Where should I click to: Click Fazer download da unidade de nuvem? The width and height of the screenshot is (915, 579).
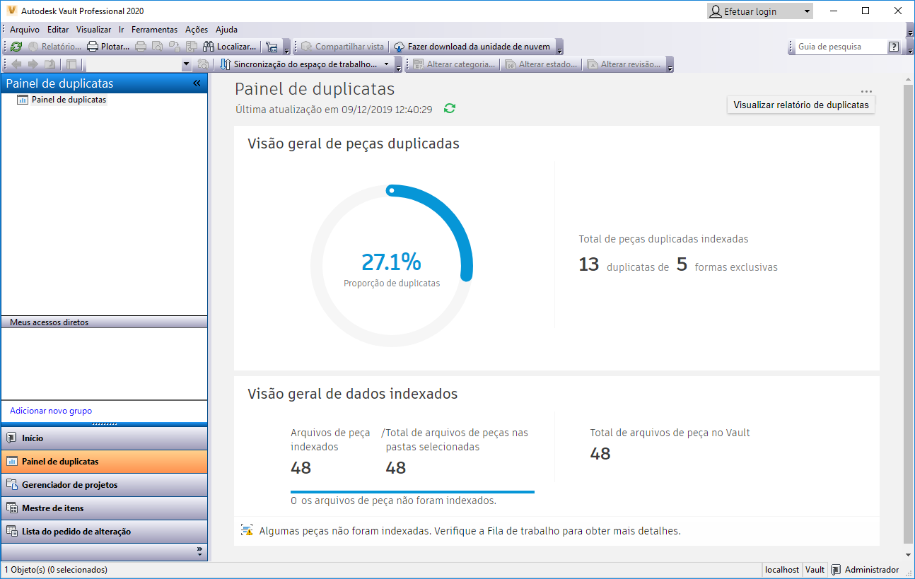click(x=472, y=47)
